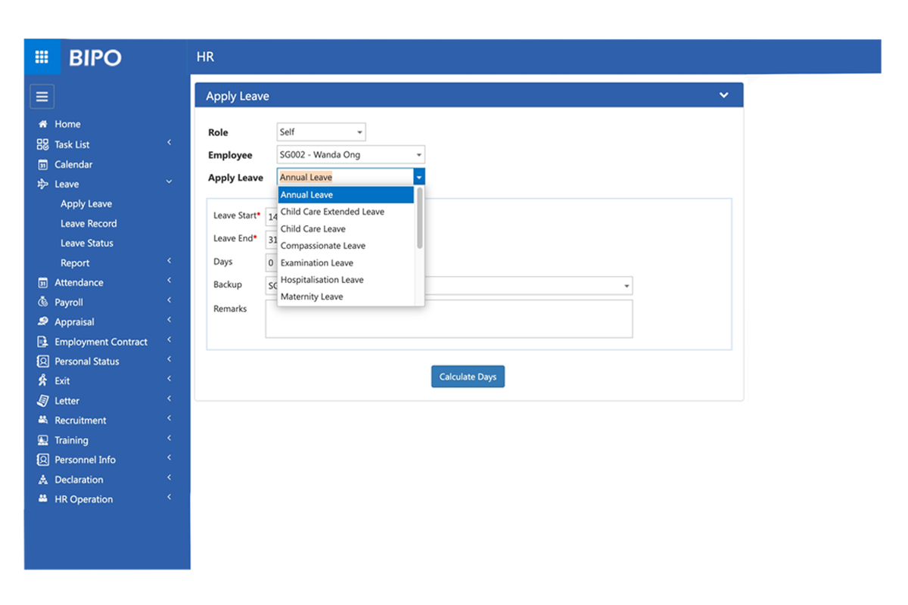Click into the Remarks text area
The width and height of the screenshot is (908, 605).
(449, 318)
